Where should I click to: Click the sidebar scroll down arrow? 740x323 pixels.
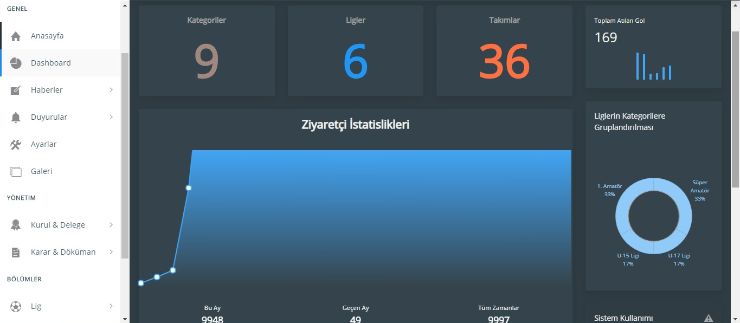pyautogui.click(x=125, y=319)
